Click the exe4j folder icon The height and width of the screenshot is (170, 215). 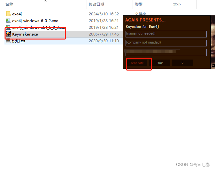8,14
